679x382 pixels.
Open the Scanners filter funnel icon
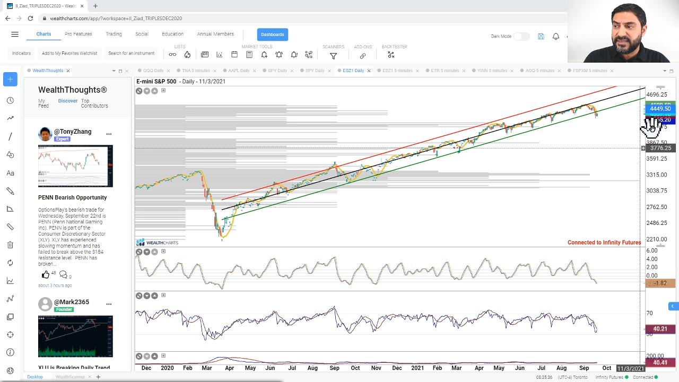(x=333, y=56)
